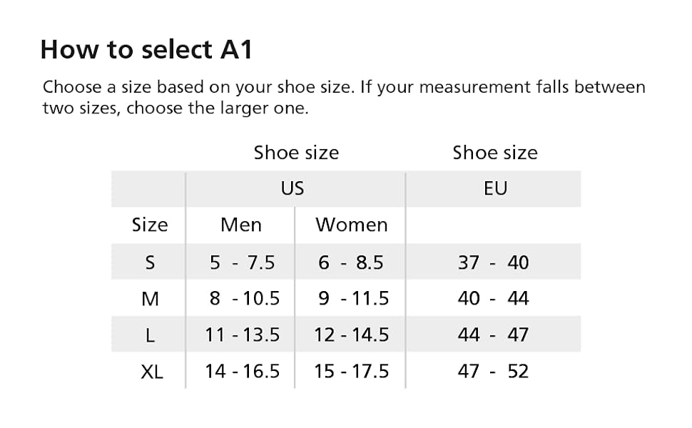Image resolution: width=692 pixels, height=428 pixels.
Task: Select the M size row label
Action: coord(150,299)
